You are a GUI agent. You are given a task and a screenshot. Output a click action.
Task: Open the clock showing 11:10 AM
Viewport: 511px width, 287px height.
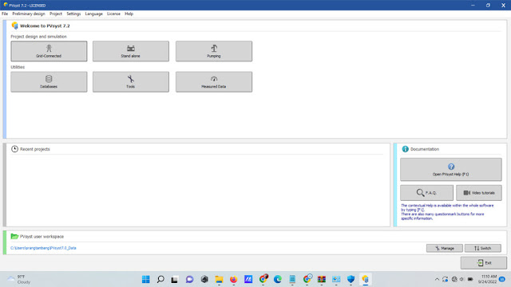point(487,279)
